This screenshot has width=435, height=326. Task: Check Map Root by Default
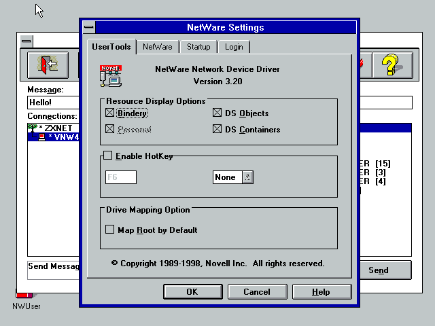(110, 230)
